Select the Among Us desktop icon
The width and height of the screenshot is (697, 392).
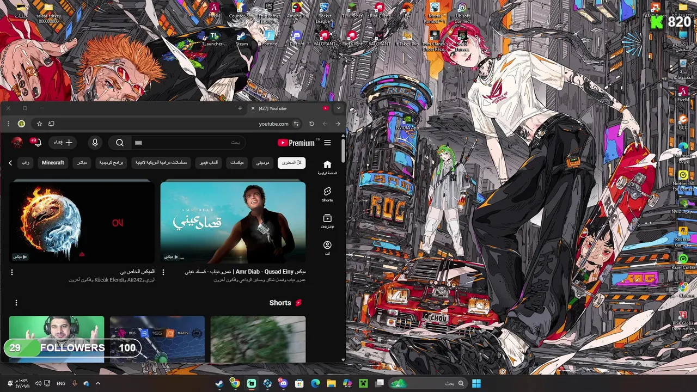(x=297, y=10)
